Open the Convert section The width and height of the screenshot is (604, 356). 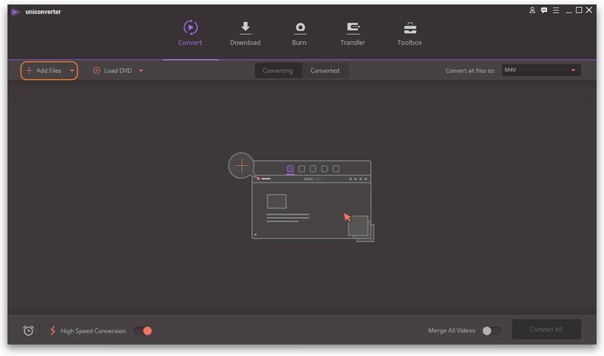coord(190,33)
